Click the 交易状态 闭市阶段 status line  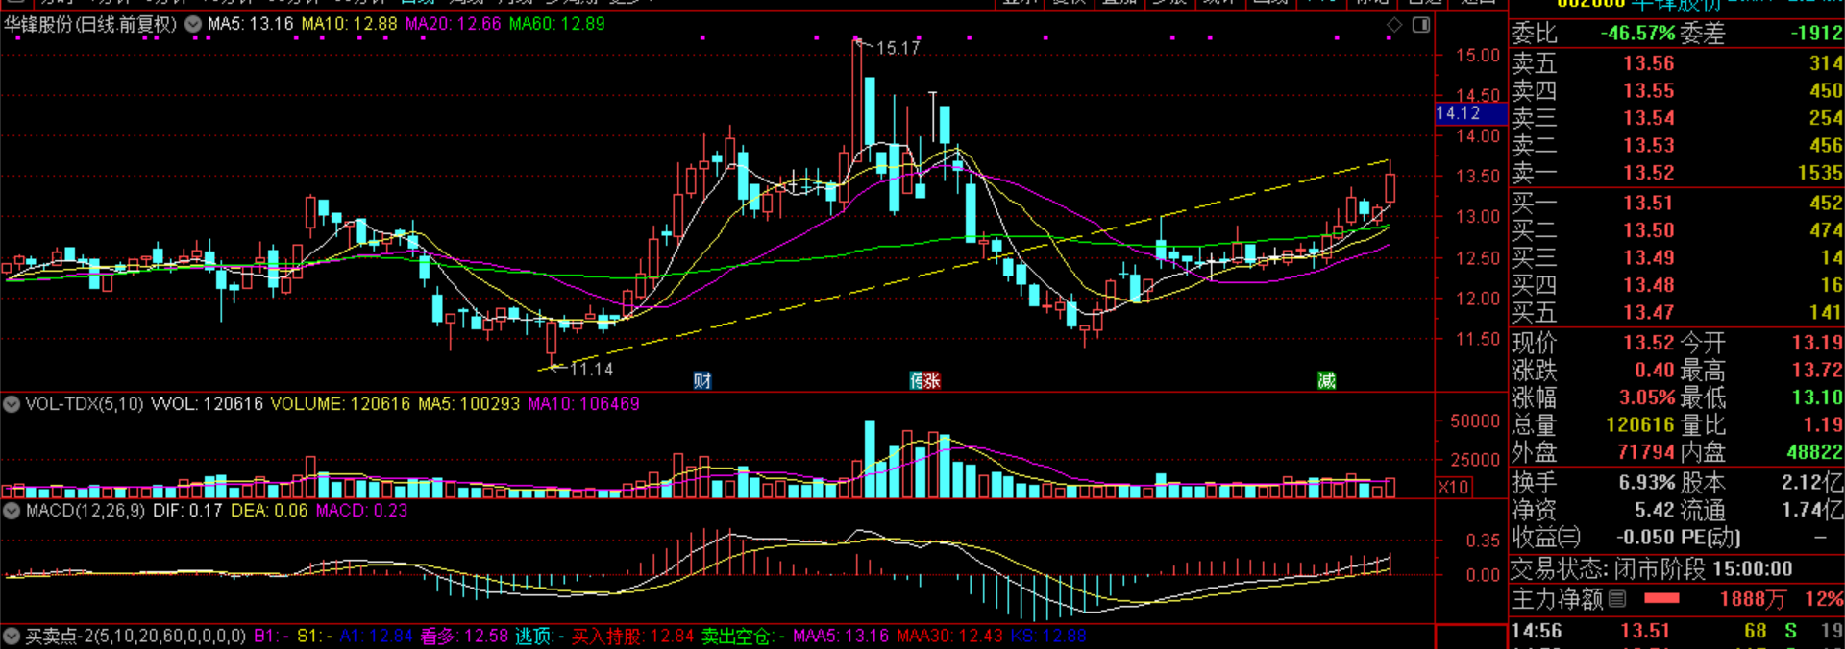click(1652, 569)
